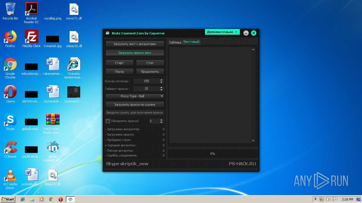Click Skype skriptik_new contact text
362x203 pixels.
click(127, 164)
